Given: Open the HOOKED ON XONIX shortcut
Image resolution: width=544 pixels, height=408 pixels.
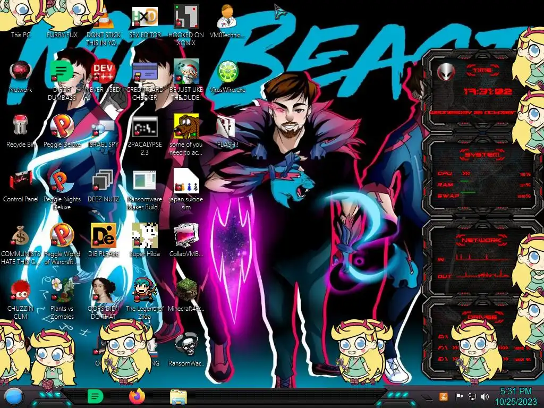Looking at the screenshot, I should (x=186, y=25).
